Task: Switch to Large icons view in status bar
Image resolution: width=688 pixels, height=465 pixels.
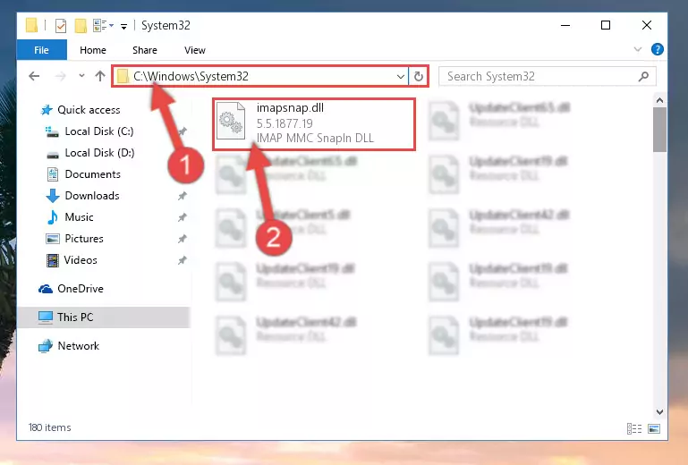Action: click(654, 428)
